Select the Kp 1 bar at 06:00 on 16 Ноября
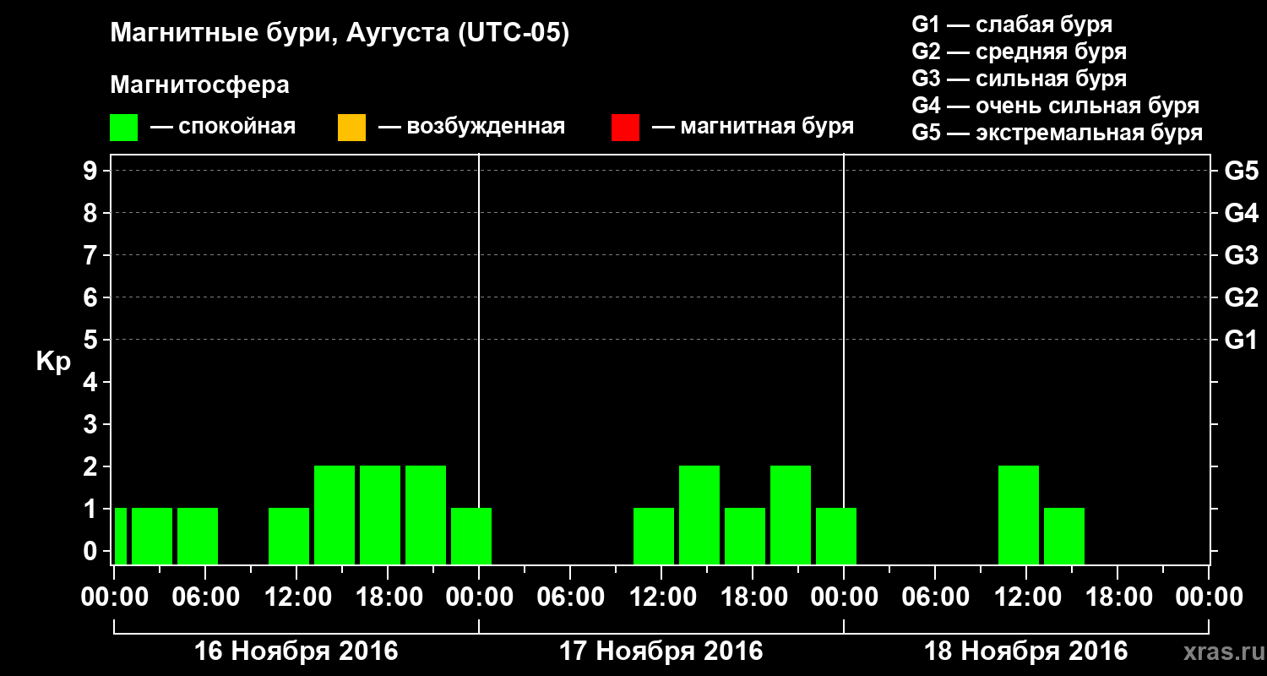 coord(198,536)
